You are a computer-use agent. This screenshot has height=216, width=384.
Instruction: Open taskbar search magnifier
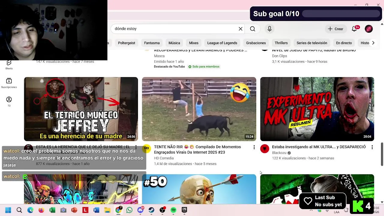(19, 210)
